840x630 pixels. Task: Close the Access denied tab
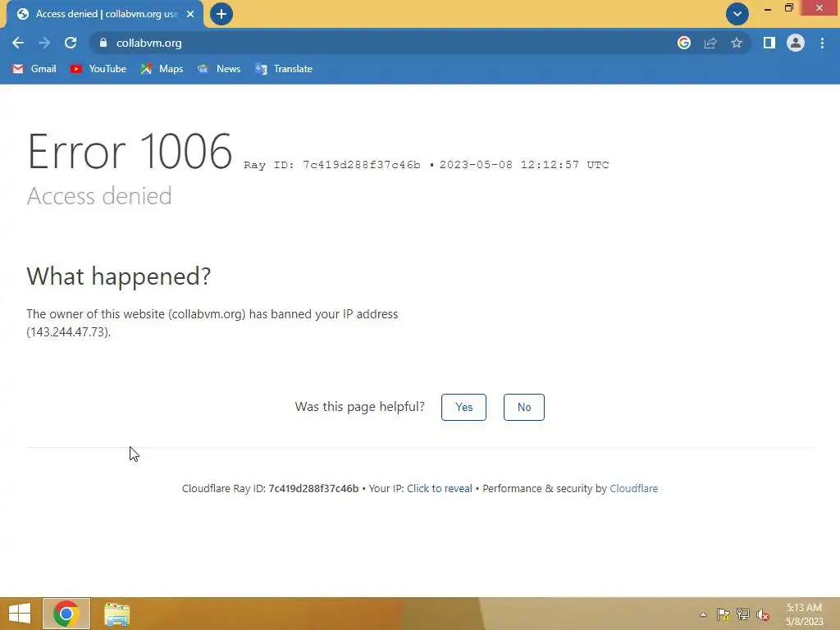190,14
